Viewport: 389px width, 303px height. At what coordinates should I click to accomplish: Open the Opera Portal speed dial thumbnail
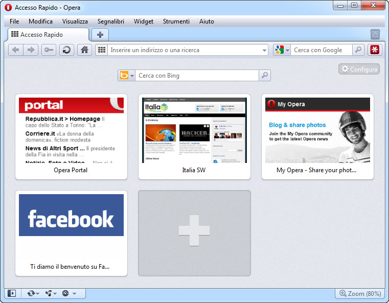click(x=71, y=130)
